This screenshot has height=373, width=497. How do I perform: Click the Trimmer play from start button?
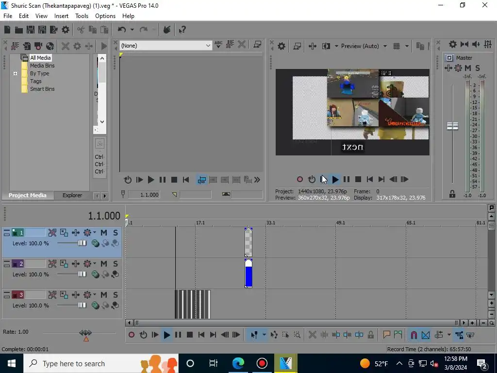139,180
